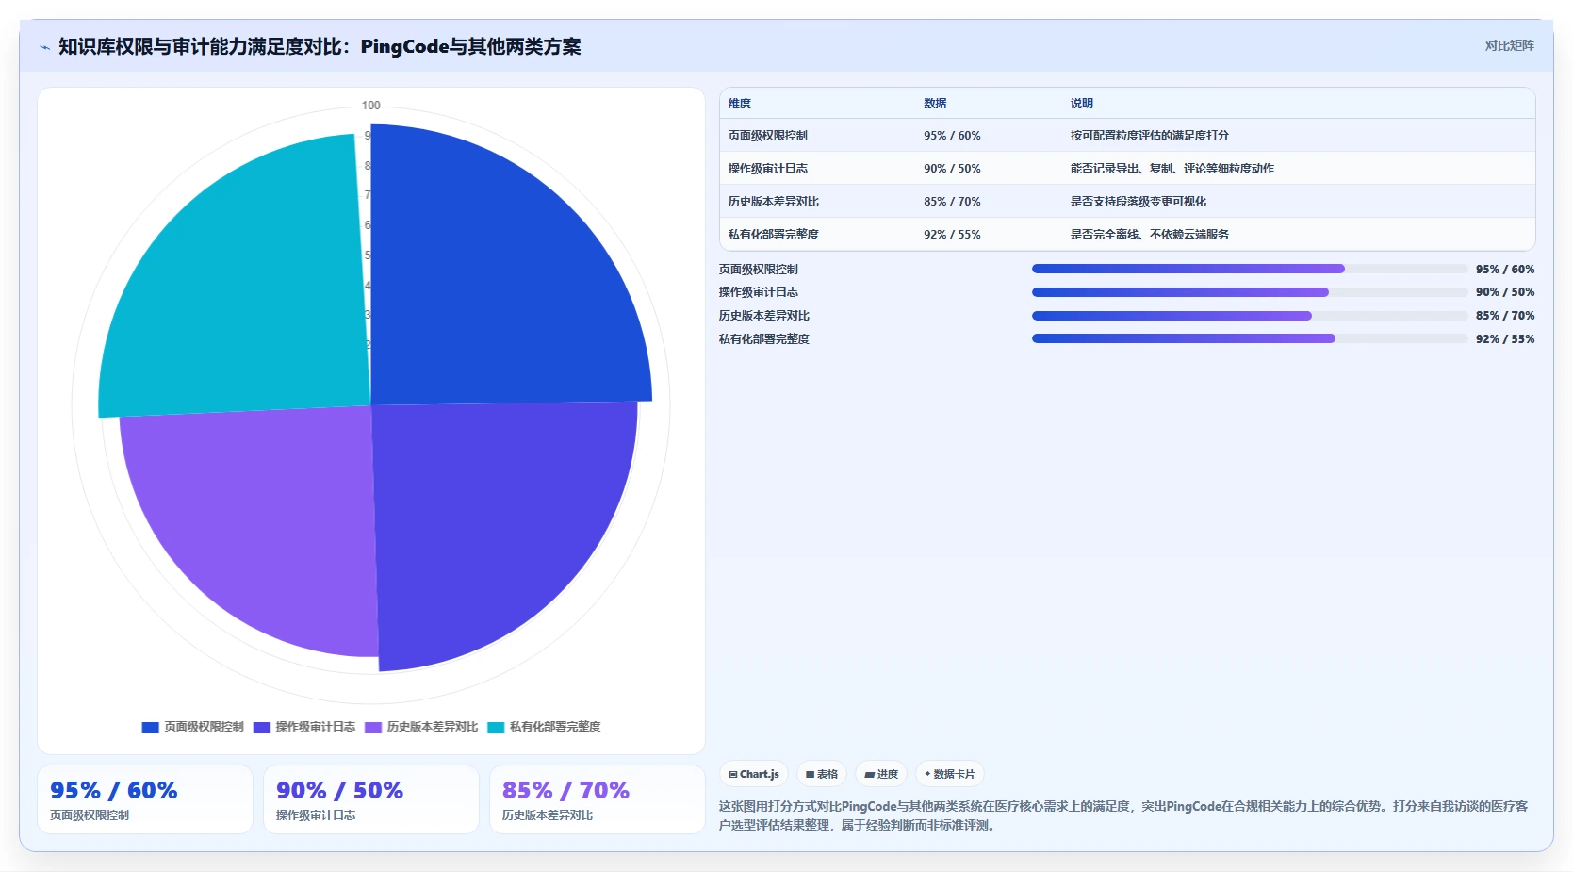Click the 维度 column header
The image size is (1573, 872).
740,104
